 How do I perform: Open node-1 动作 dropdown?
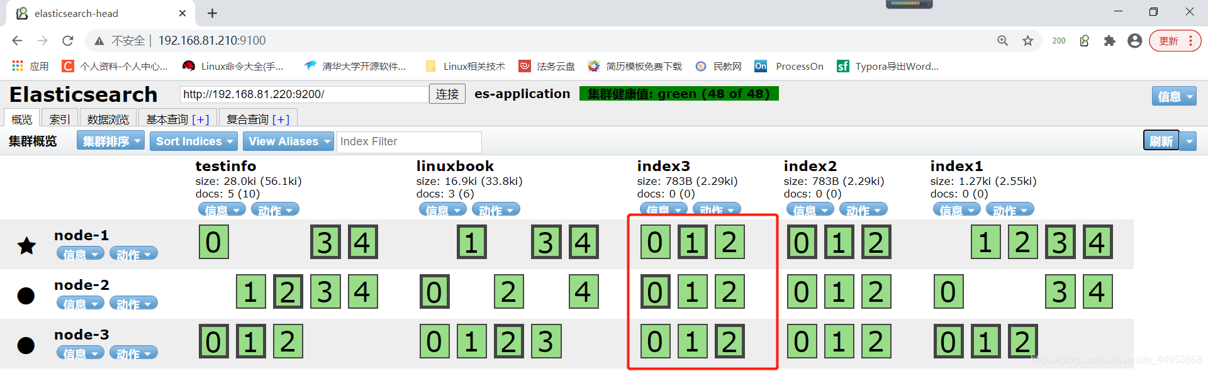coord(133,253)
